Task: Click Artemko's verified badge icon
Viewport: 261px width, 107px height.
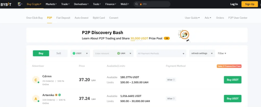Action: (x=56, y=95)
